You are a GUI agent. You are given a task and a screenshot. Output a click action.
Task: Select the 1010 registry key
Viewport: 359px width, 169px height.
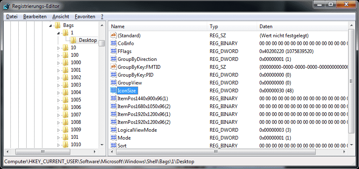click(76, 145)
